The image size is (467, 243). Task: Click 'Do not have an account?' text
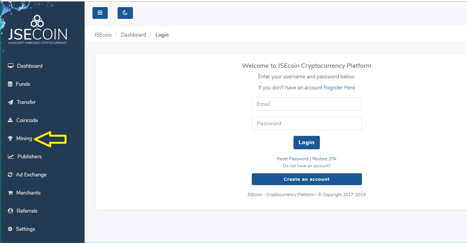point(306,166)
